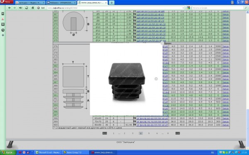Go to pagination page 2
Viewport: 249px width, 155px height.
click(124, 134)
